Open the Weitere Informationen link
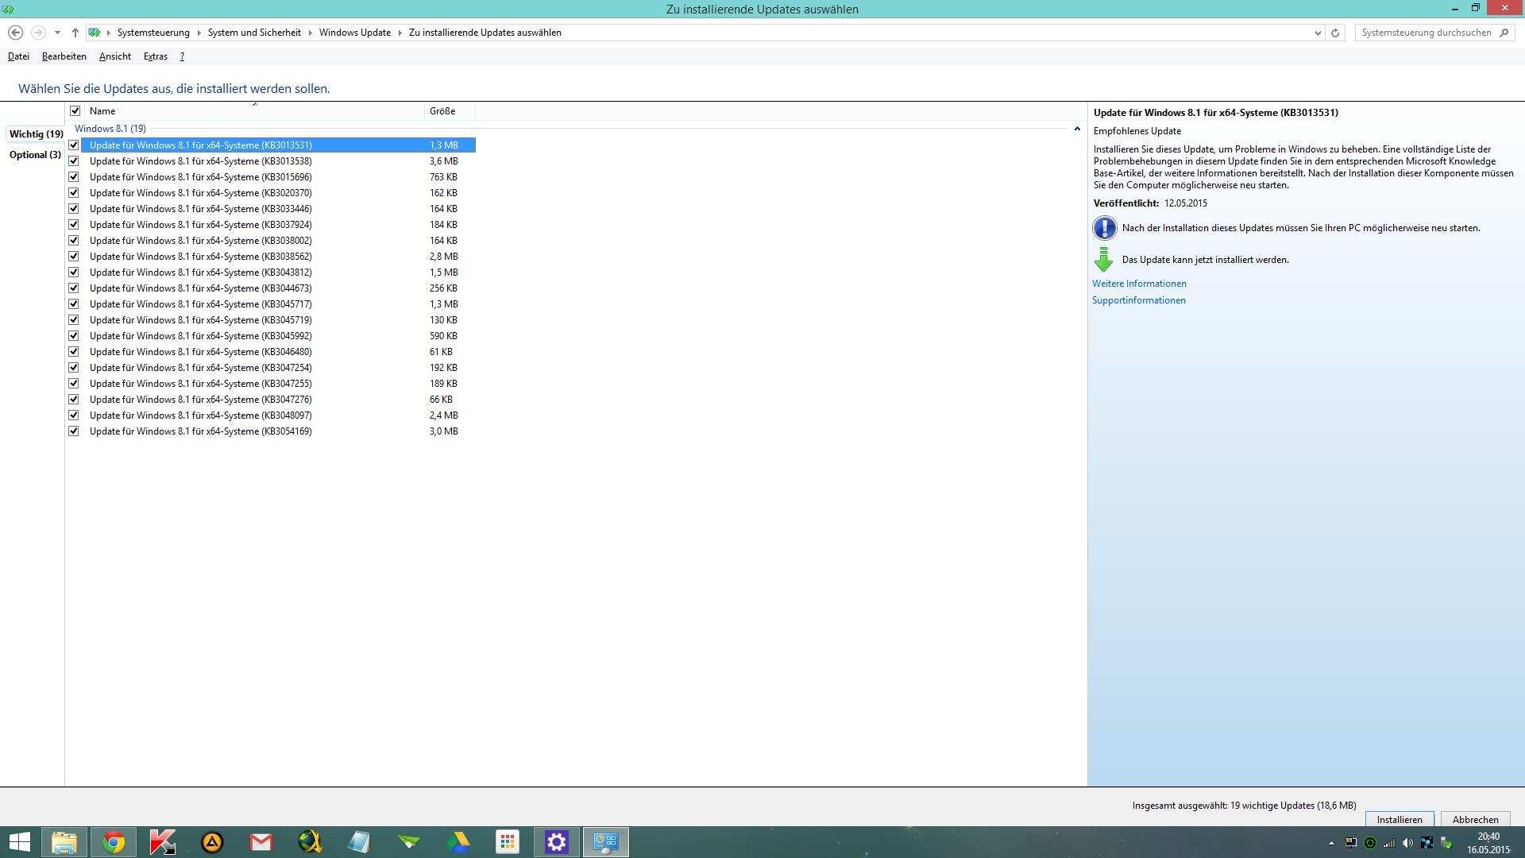 tap(1139, 284)
